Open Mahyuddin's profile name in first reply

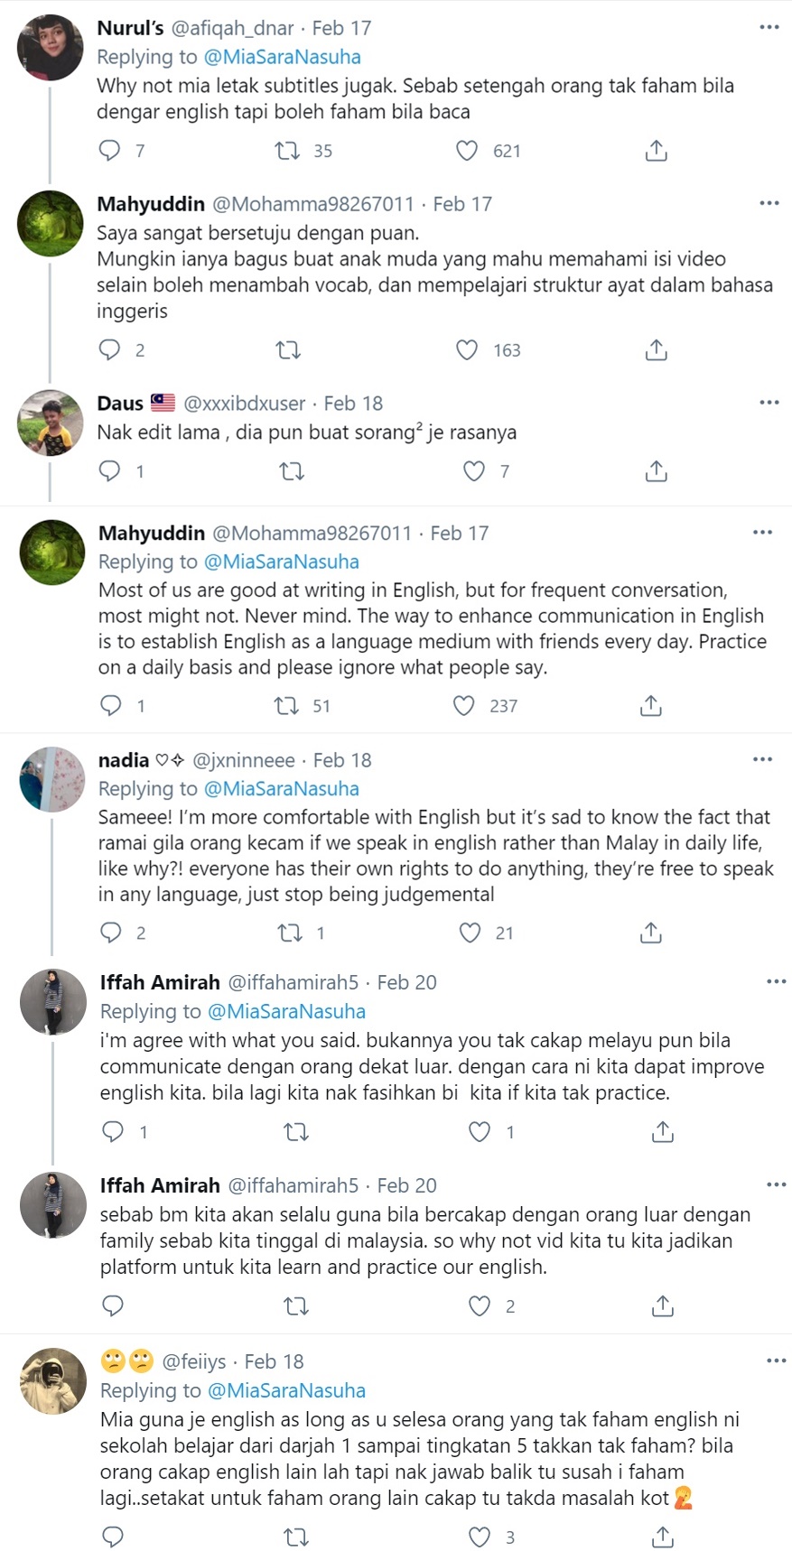click(x=151, y=204)
